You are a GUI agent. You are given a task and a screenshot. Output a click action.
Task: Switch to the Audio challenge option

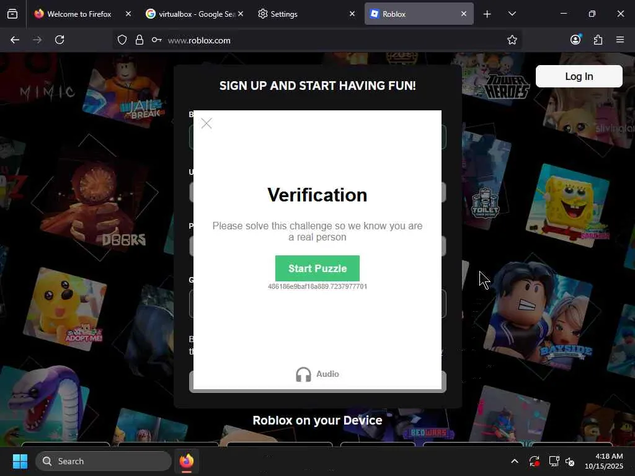point(317,374)
